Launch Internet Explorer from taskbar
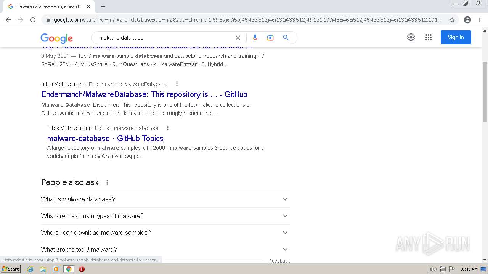 (x=30, y=269)
